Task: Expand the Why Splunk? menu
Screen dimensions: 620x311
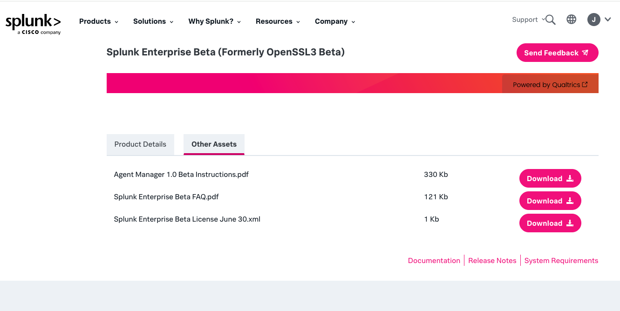Action: coord(214,21)
